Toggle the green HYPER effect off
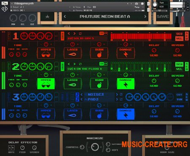The image size is (190, 156). click(x=46, y=84)
